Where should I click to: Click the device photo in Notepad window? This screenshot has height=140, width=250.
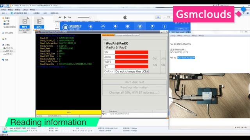click(x=209, y=96)
